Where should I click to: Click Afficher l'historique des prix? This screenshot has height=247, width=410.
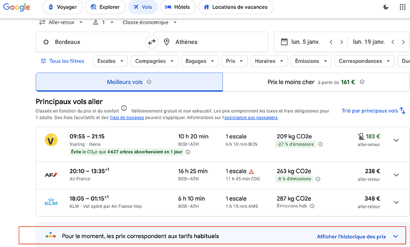(x=351, y=236)
